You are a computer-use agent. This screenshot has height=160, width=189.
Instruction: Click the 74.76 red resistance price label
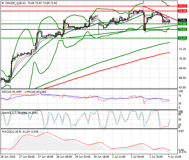point(182,11)
